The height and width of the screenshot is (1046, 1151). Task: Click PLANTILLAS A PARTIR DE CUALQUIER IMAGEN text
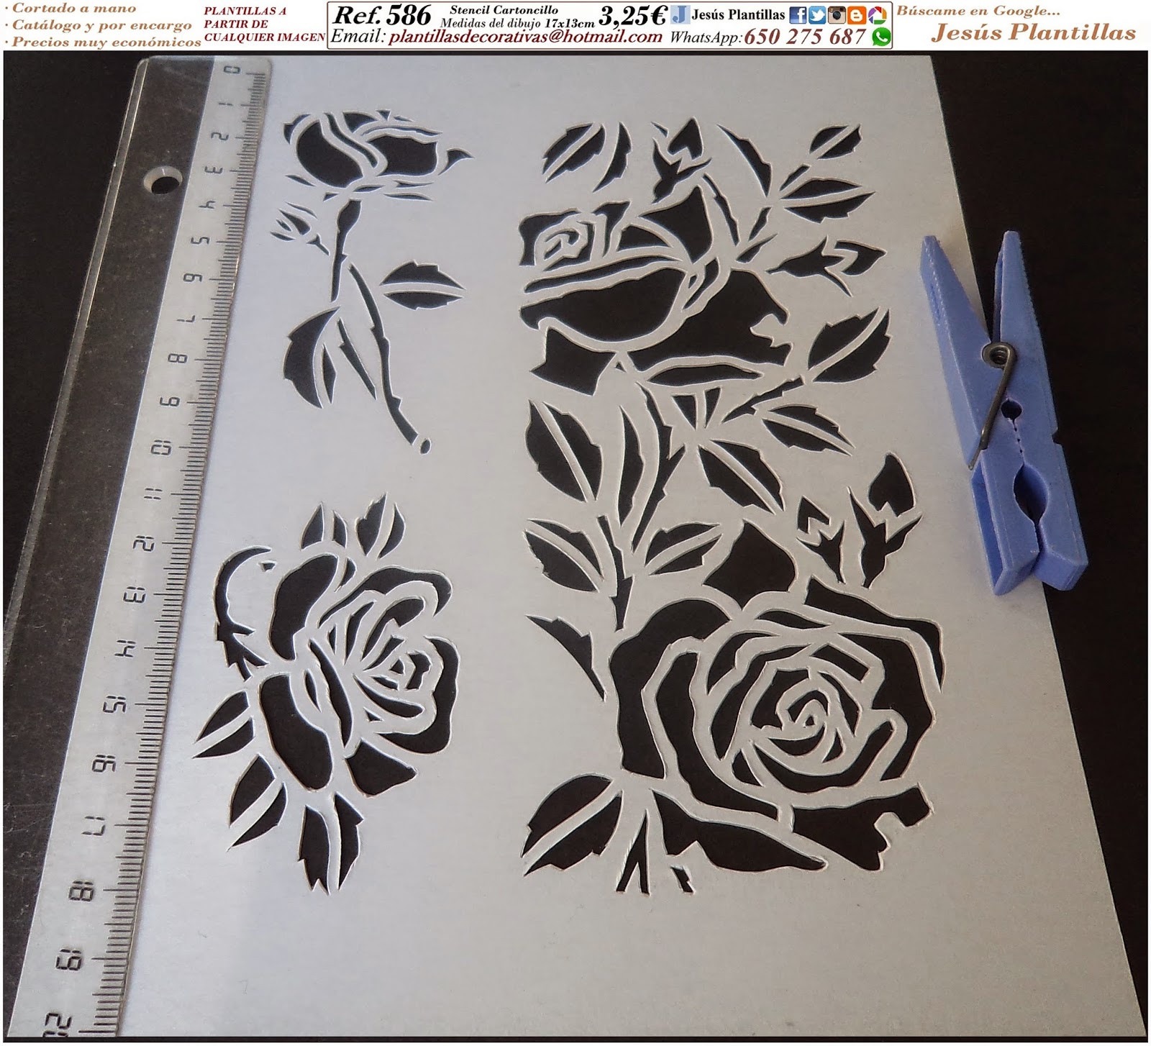(x=263, y=24)
